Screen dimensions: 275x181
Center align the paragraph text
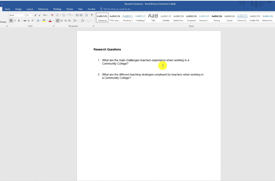pyautogui.click(x=61, y=21)
